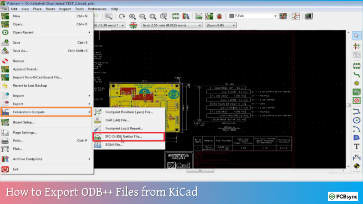This screenshot has height=204, width=363.
Task: Open the Edit menu
Action: [x=14, y=9]
